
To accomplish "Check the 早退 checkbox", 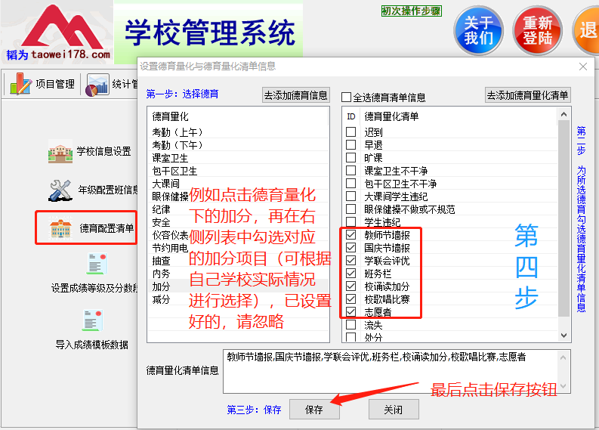I will [x=350, y=145].
